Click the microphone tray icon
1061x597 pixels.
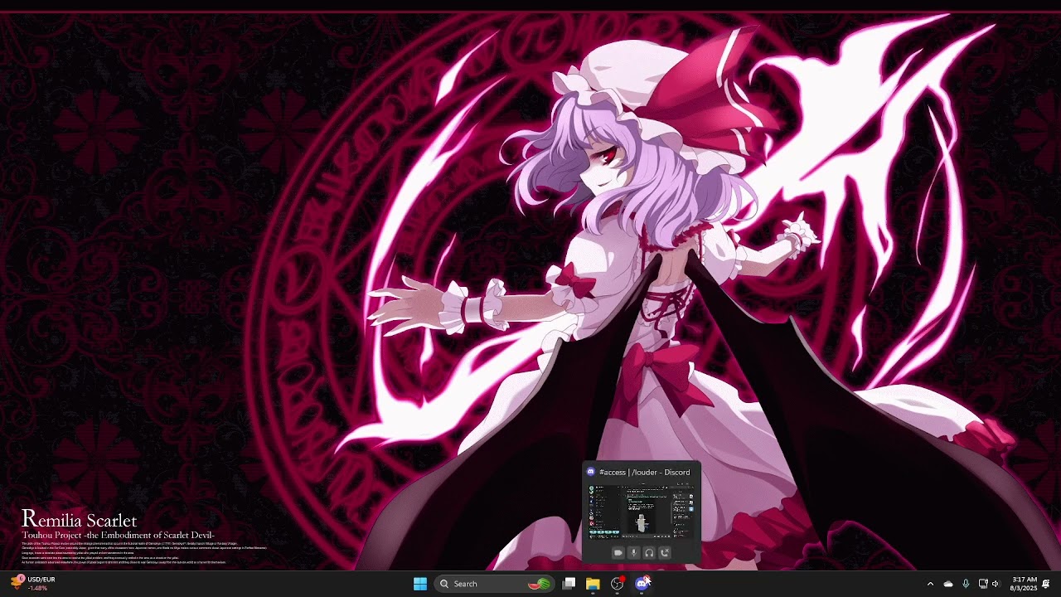(x=966, y=584)
